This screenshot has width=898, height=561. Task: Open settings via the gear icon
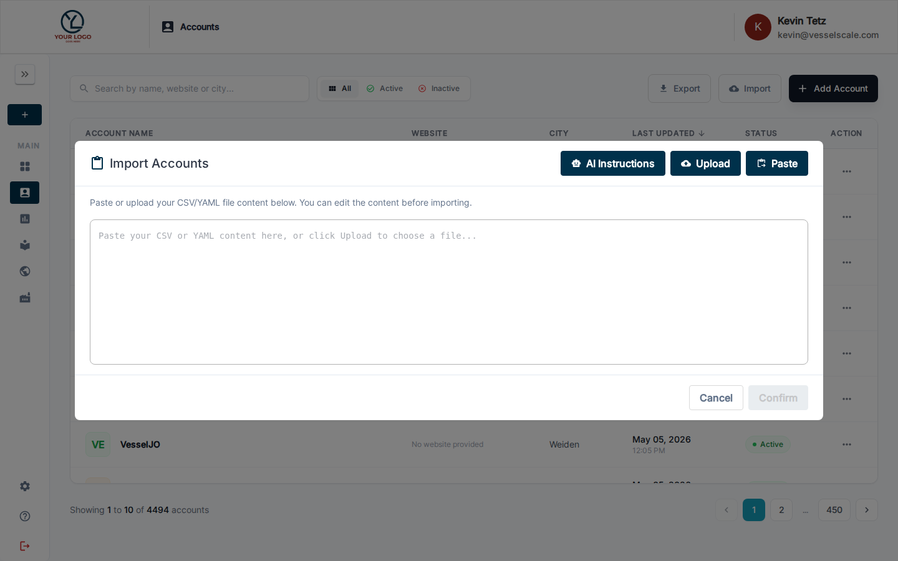(x=25, y=486)
